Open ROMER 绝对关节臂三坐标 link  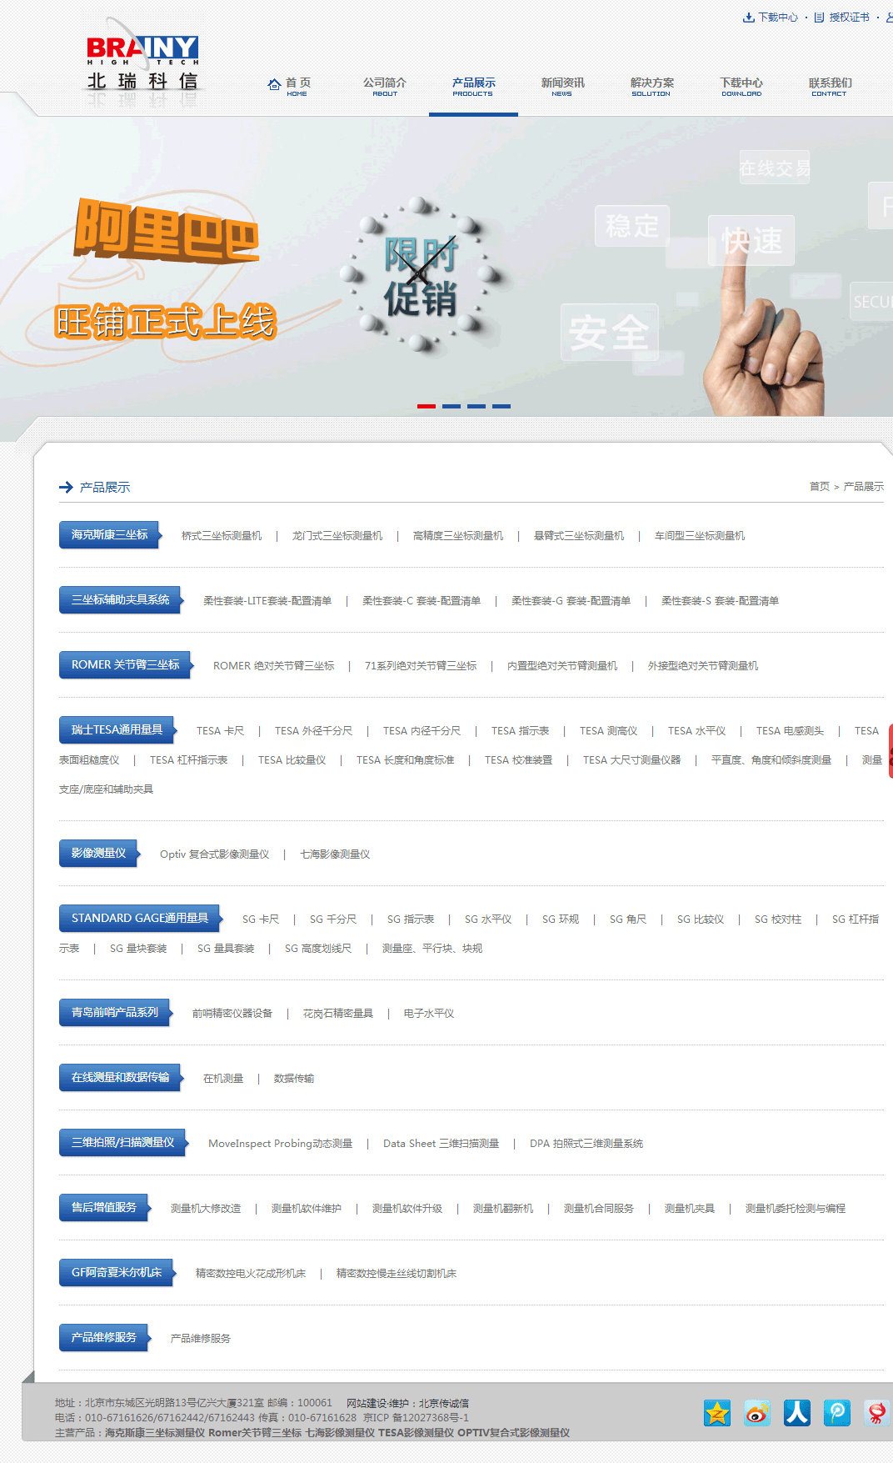pyautogui.click(x=273, y=666)
